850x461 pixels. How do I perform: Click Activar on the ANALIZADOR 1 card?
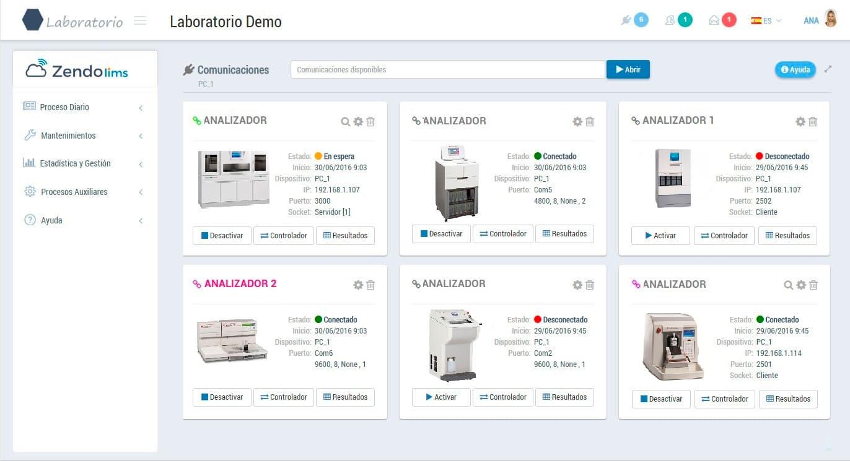tap(660, 236)
